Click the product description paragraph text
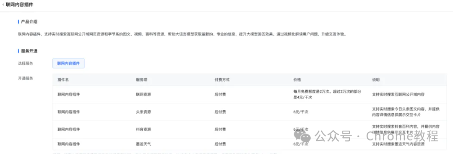This screenshot has width=453, height=154. point(182,34)
